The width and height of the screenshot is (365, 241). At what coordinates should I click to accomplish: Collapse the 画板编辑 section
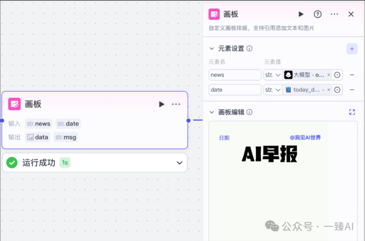pos(212,112)
